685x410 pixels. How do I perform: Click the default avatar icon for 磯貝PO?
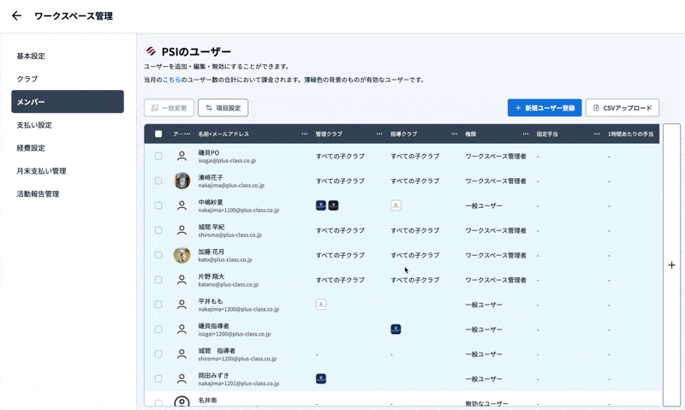click(182, 156)
